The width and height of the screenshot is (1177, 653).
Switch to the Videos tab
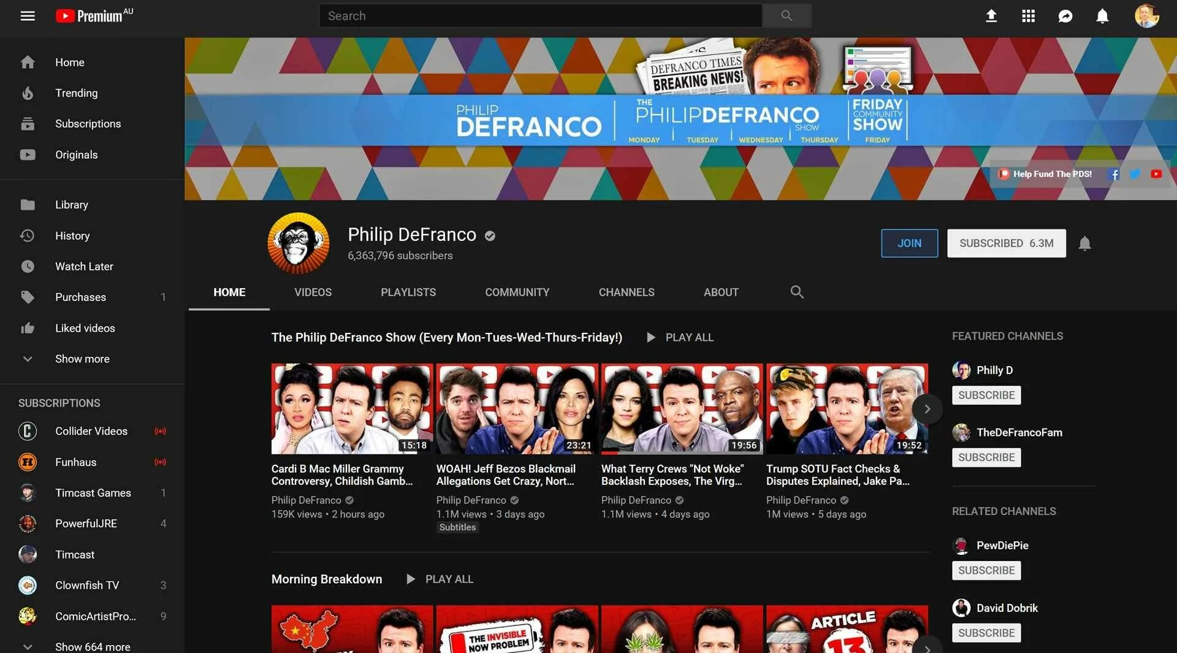click(x=313, y=292)
